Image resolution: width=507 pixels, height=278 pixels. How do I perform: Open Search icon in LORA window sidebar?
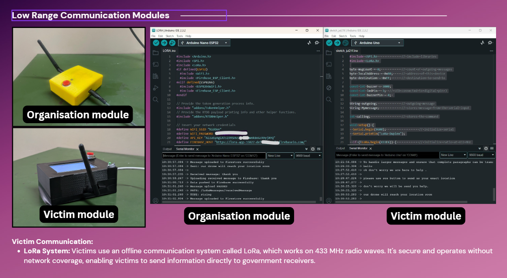pyautogui.click(x=155, y=99)
